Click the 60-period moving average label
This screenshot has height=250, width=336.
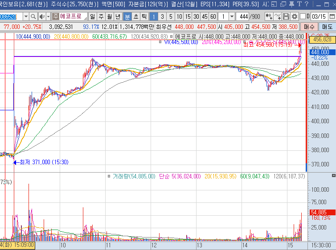pos(110,36)
